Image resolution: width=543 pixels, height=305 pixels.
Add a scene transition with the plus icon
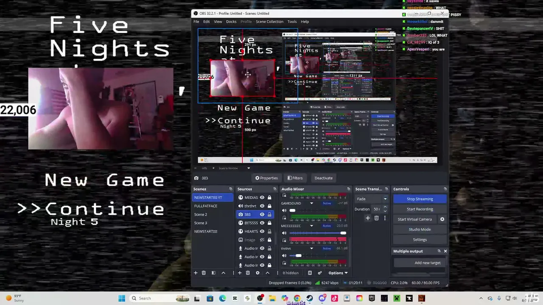click(x=368, y=218)
